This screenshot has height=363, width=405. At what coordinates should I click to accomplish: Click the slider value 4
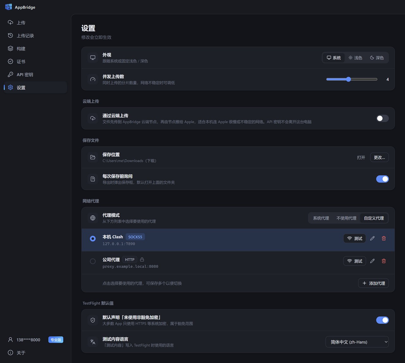[388, 79]
